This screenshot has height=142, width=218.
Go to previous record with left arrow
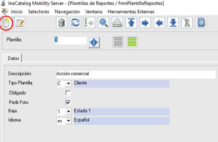(x=159, y=23)
